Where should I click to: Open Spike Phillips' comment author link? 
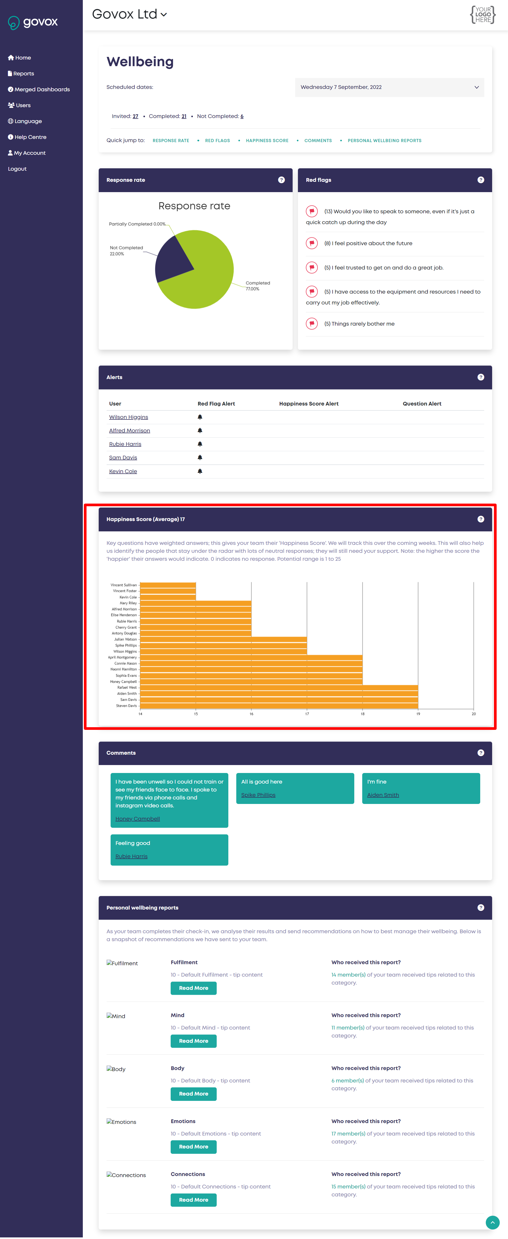click(x=258, y=795)
